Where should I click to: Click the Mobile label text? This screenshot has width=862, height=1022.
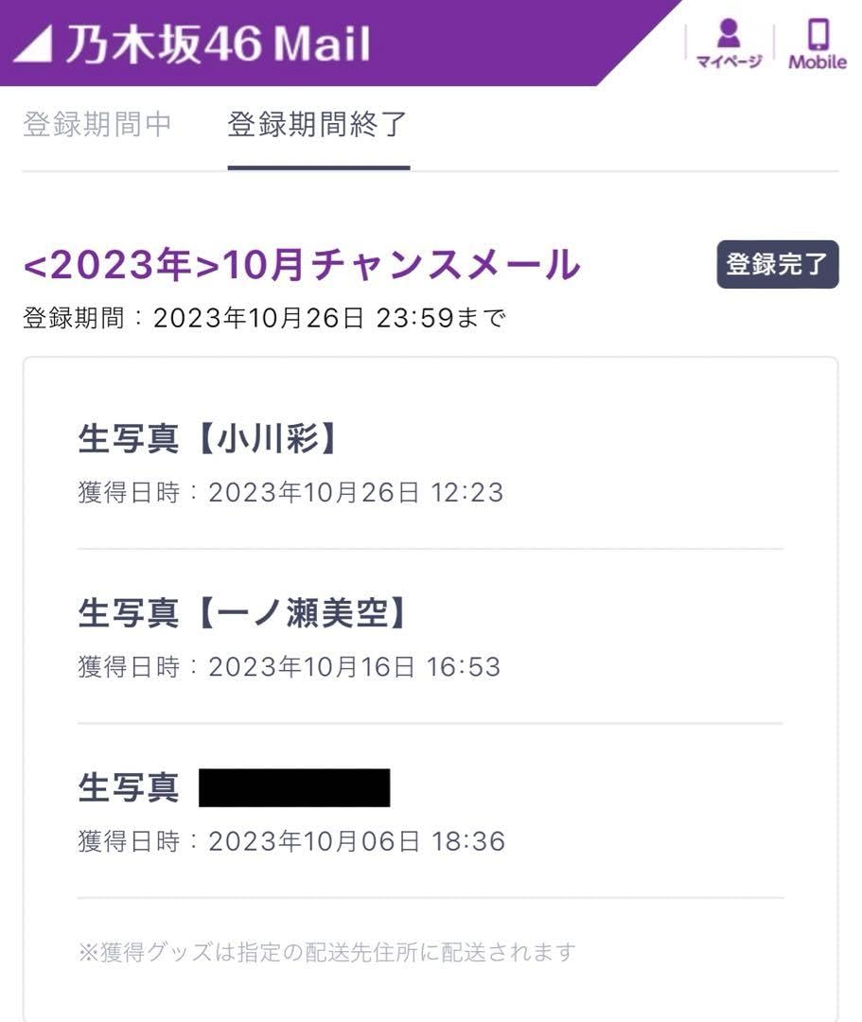click(818, 63)
